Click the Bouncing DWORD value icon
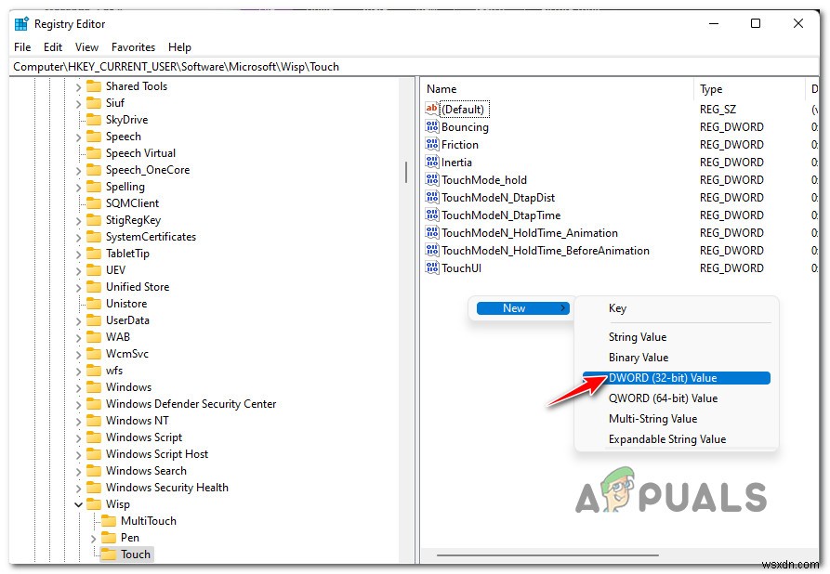830x574 pixels. [x=432, y=126]
